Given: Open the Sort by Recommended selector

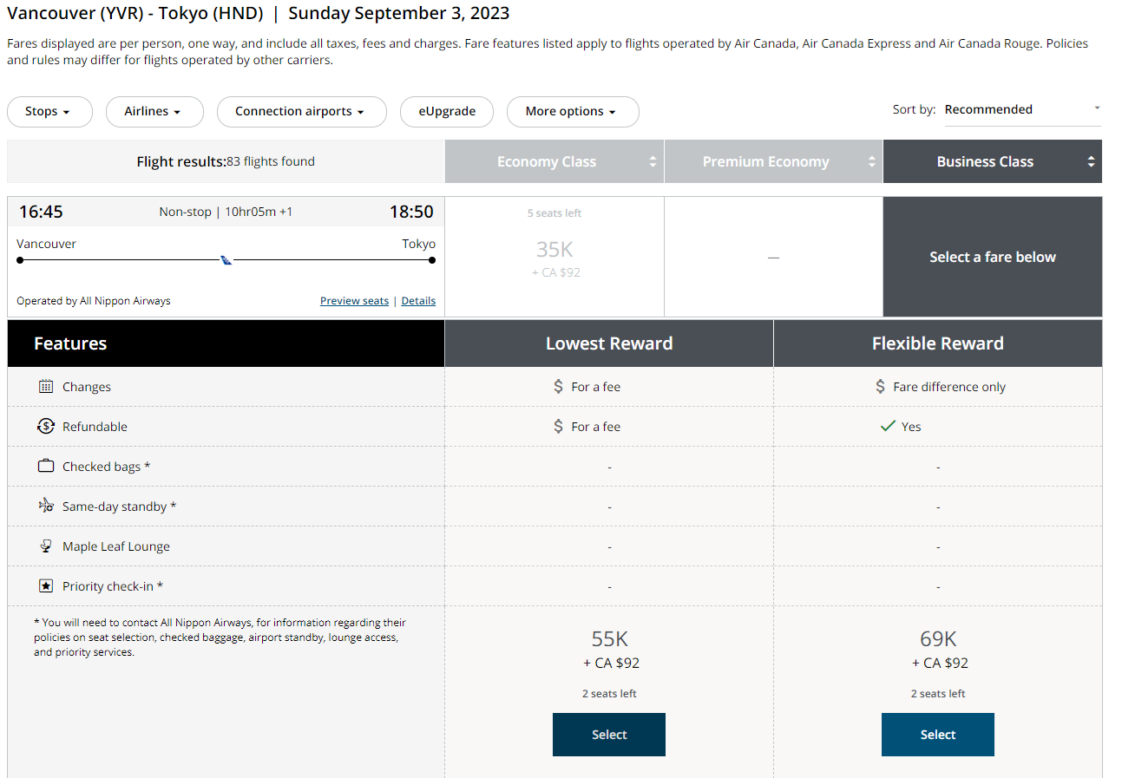Looking at the screenshot, I should (1022, 109).
